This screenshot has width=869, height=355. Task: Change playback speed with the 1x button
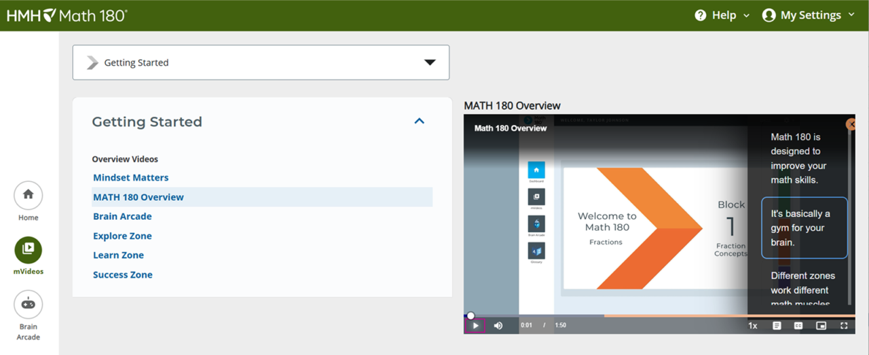tap(753, 326)
